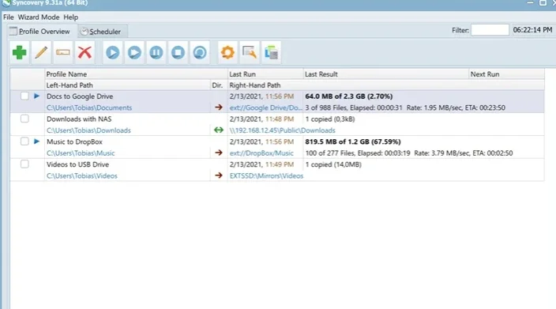Edit profile using the pencil icon
This screenshot has width=556, height=309.
(41, 52)
